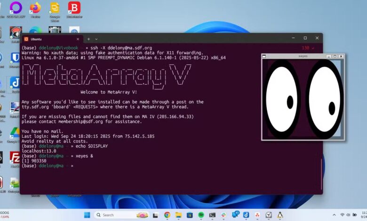This screenshot has width=367, height=221.
Task: Switch to the Terminal taskbar icon
Action: coord(212,215)
